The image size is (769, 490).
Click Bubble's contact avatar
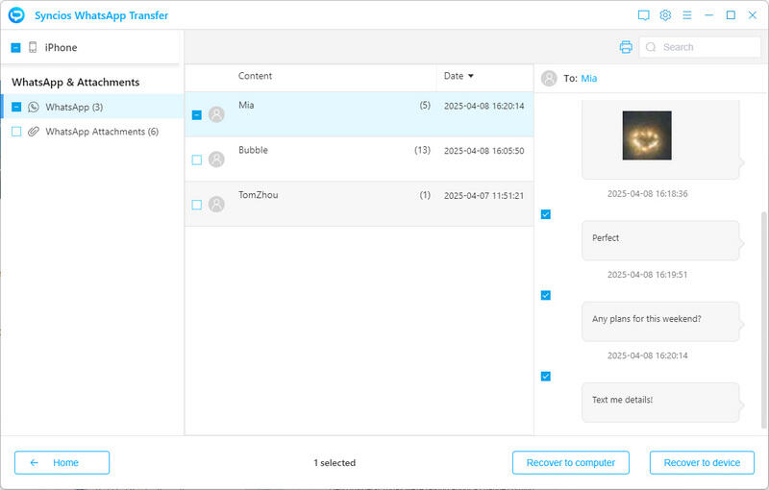(216, 159)
